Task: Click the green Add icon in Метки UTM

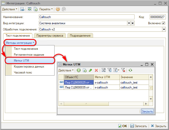Action: (79, 70)
